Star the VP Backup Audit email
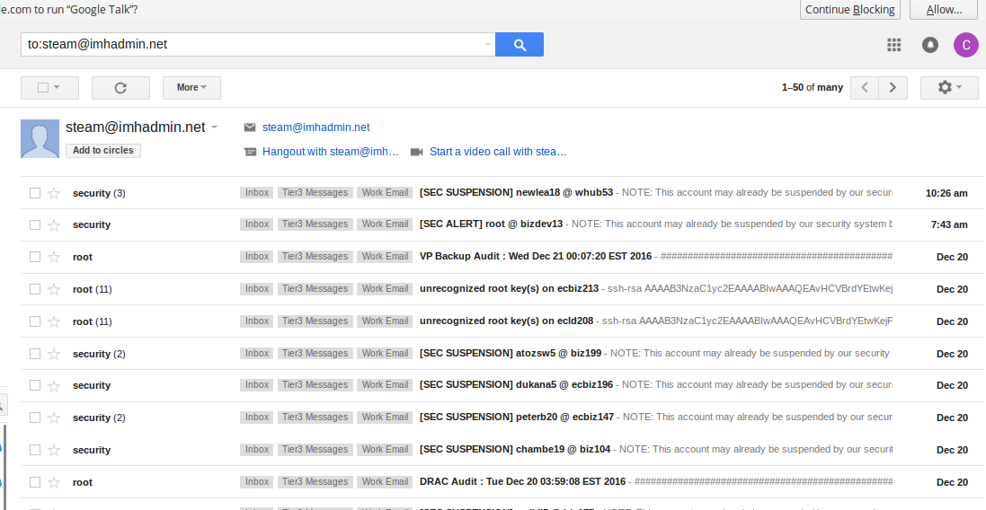Image resolution: width=986 pixels, height=510 pixels. tap(54, 258)
